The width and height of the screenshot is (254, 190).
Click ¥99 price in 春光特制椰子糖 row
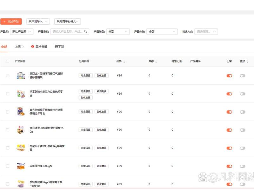tap(119, 112)
